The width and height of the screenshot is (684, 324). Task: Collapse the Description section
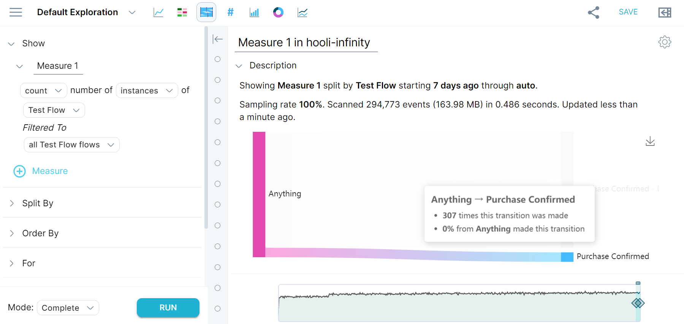pos(239,66)
